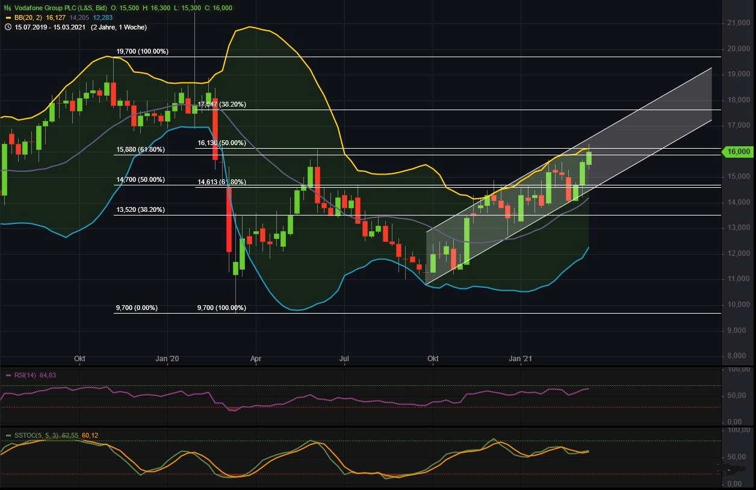Click the Okt 2020 time axis label
Viewport: 756px width, 490px height.
[432, 359]
